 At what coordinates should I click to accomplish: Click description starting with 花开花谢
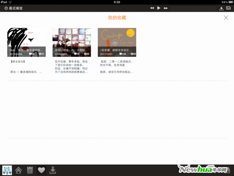coord(71,67)
